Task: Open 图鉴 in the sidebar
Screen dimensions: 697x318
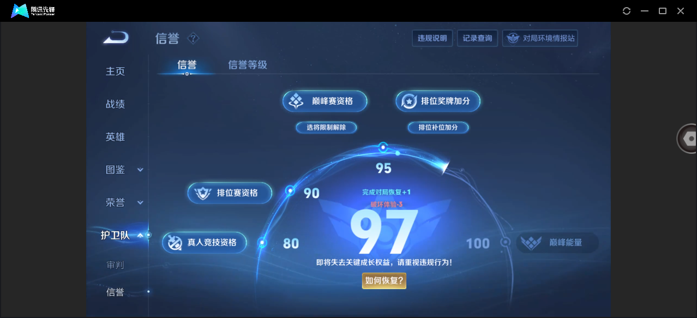Action: [116, 170]
